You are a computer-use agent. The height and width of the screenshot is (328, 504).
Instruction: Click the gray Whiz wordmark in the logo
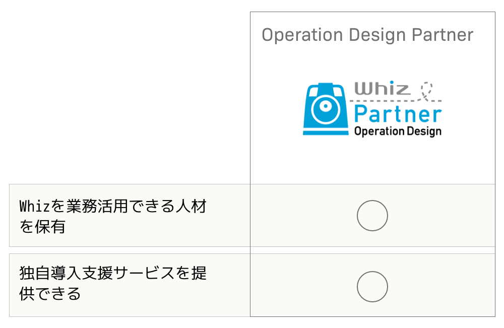tap(382, 88)
